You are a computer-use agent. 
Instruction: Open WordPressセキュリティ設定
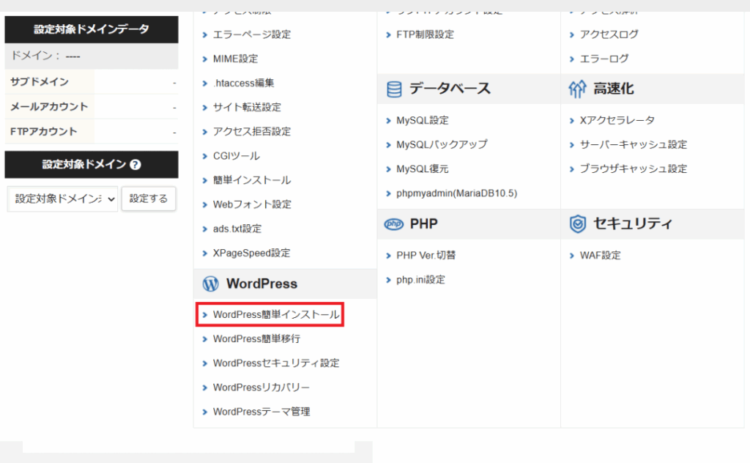tap(276, 363)
